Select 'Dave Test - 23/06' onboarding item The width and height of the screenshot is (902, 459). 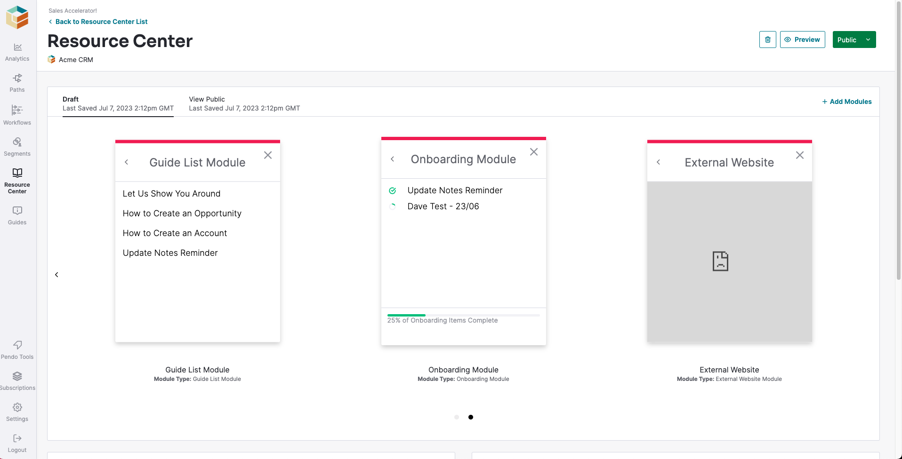tap(443, 206)
